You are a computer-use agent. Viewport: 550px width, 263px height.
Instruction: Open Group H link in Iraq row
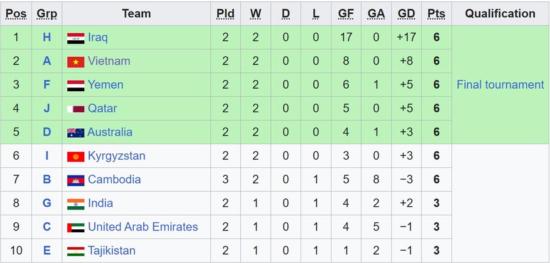click(47, 38)
